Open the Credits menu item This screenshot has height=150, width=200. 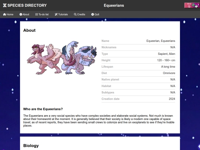click(80, 14)
